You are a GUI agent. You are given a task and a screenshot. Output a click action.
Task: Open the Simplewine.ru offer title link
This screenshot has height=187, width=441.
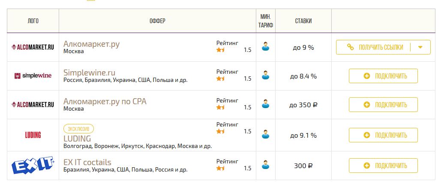89,72
